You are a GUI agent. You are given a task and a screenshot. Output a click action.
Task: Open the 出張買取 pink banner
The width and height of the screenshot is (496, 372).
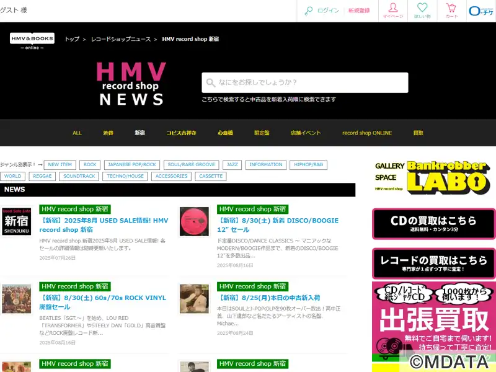(433, 322)
